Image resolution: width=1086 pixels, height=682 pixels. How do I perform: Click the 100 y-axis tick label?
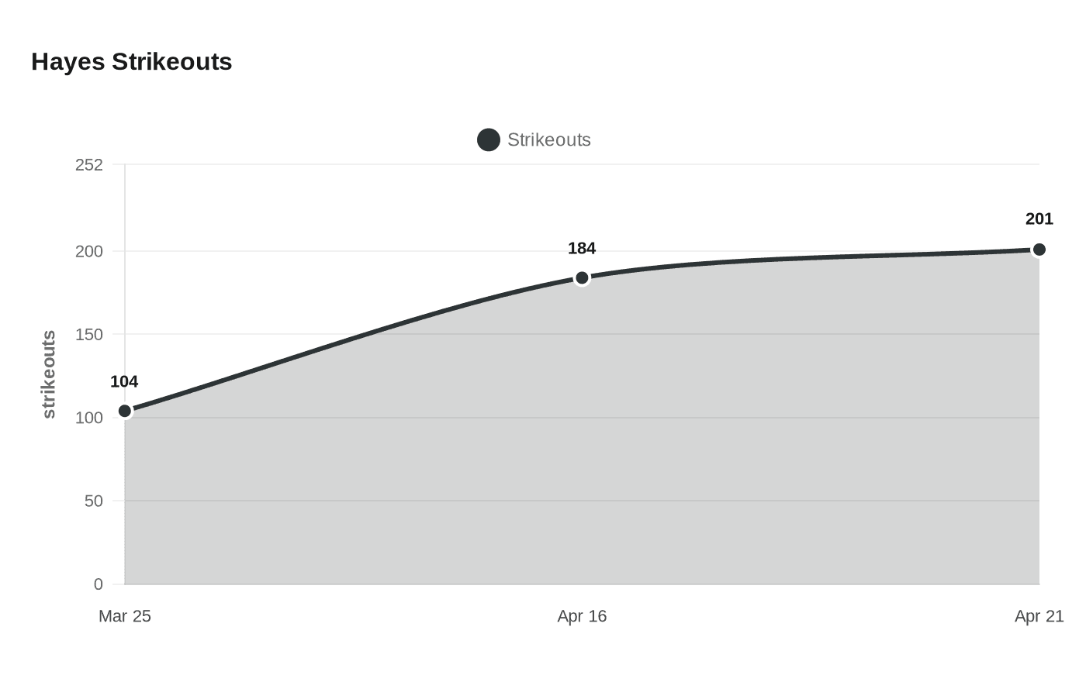click(89, 418)
